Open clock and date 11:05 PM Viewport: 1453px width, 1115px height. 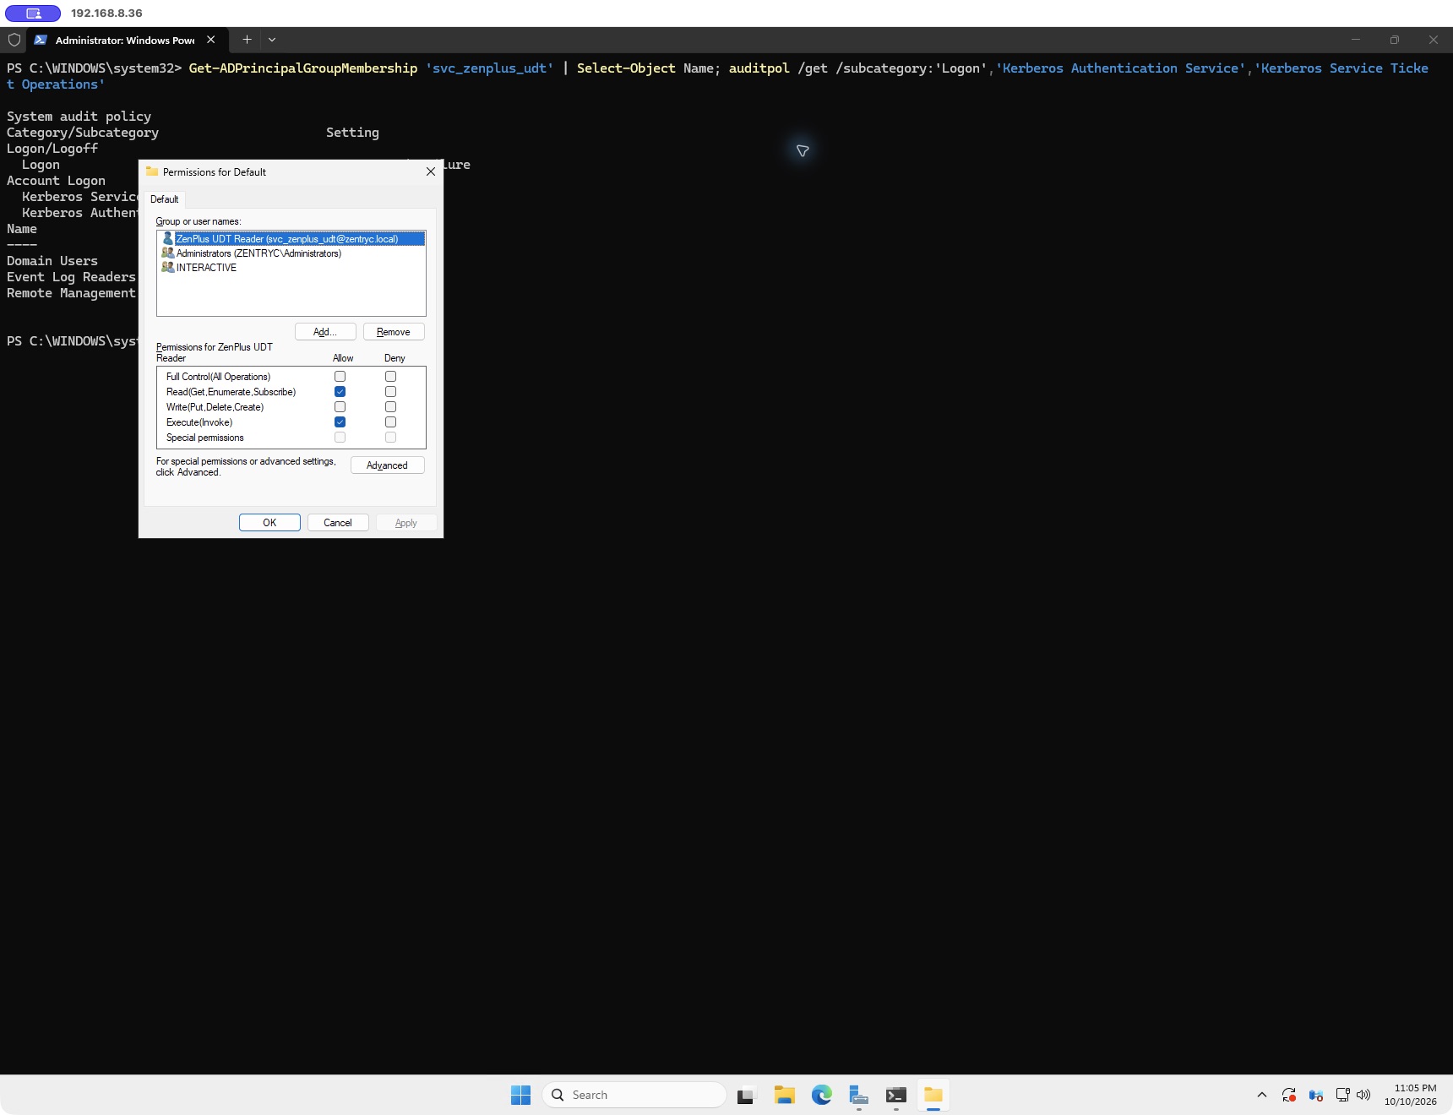[x=1411, y=1095]
